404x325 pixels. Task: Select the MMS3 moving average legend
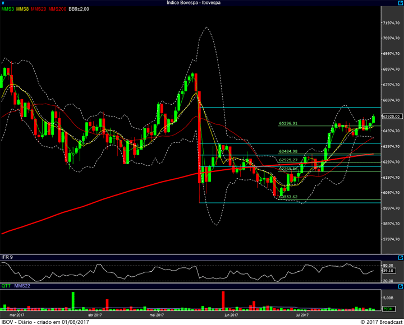click(x=8, y=9)
